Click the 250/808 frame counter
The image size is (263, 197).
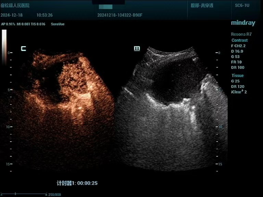pyautogui.click(x=54, y=194)
